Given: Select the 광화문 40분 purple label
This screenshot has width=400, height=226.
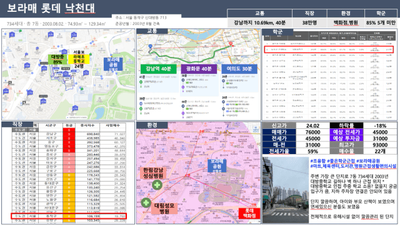Looking at the screenshot, I should coord(199,69).
